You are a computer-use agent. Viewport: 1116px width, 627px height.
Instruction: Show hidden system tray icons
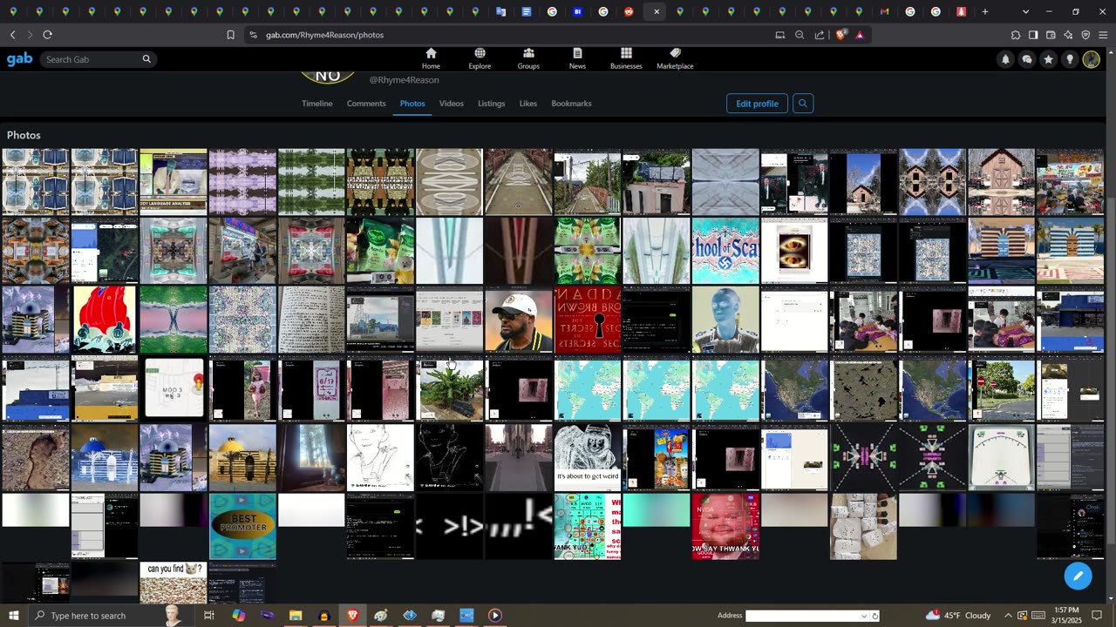pos(1008,616)
